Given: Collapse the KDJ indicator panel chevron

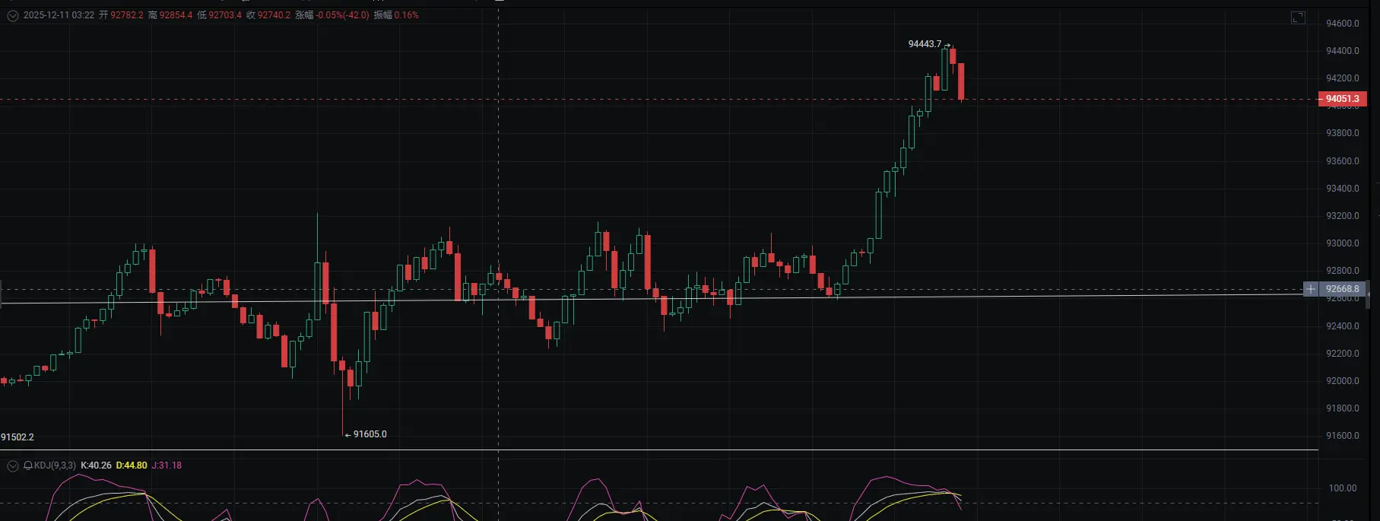Looking at the screenshot, I should (x=13, y=465).
